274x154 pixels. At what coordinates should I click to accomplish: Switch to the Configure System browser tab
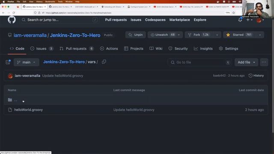(139, 7)
